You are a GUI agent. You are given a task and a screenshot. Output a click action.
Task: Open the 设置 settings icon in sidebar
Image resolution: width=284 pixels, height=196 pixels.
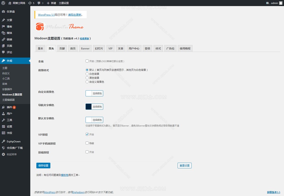coord(4,126)
